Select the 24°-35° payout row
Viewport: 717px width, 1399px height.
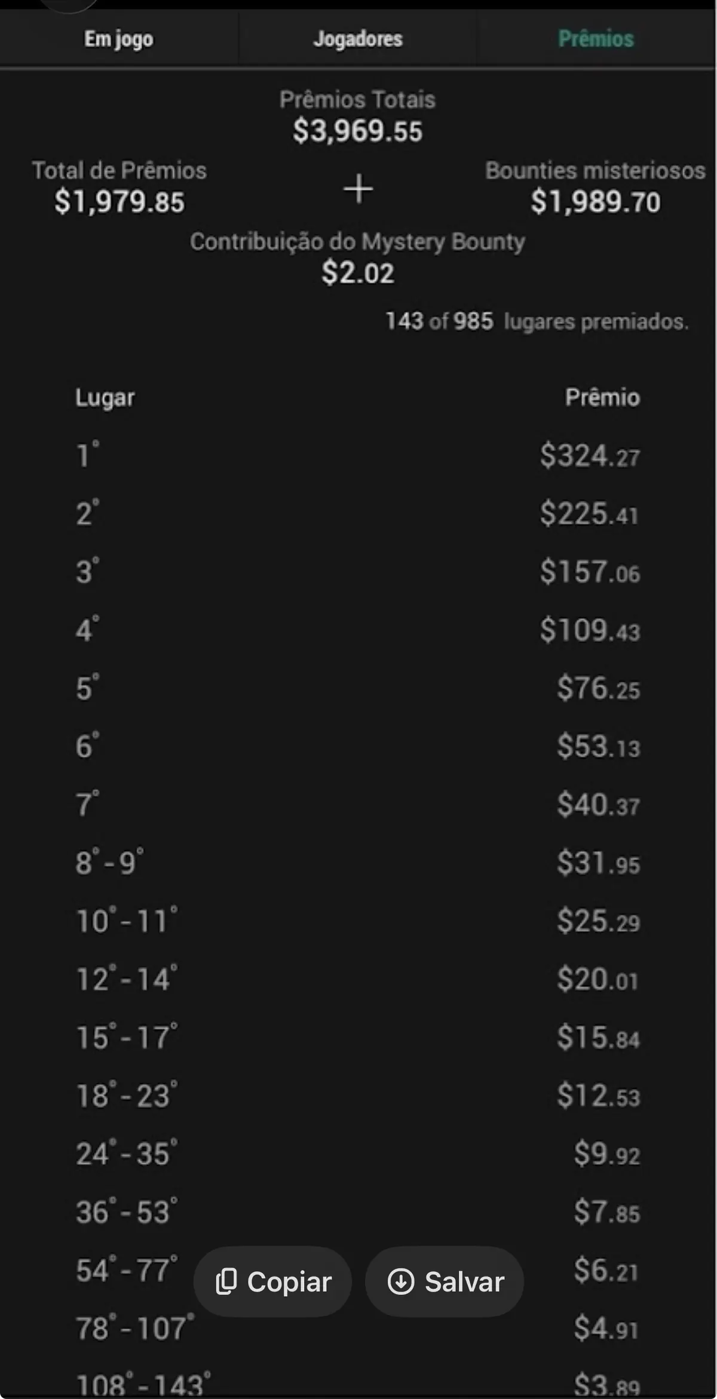pyautogui.click(x=357, y=1153)
